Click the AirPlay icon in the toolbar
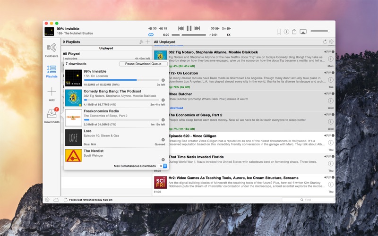 coord(303,32)
